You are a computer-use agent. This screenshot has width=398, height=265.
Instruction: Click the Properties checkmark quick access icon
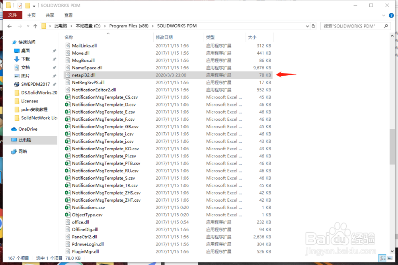(20, 5)
